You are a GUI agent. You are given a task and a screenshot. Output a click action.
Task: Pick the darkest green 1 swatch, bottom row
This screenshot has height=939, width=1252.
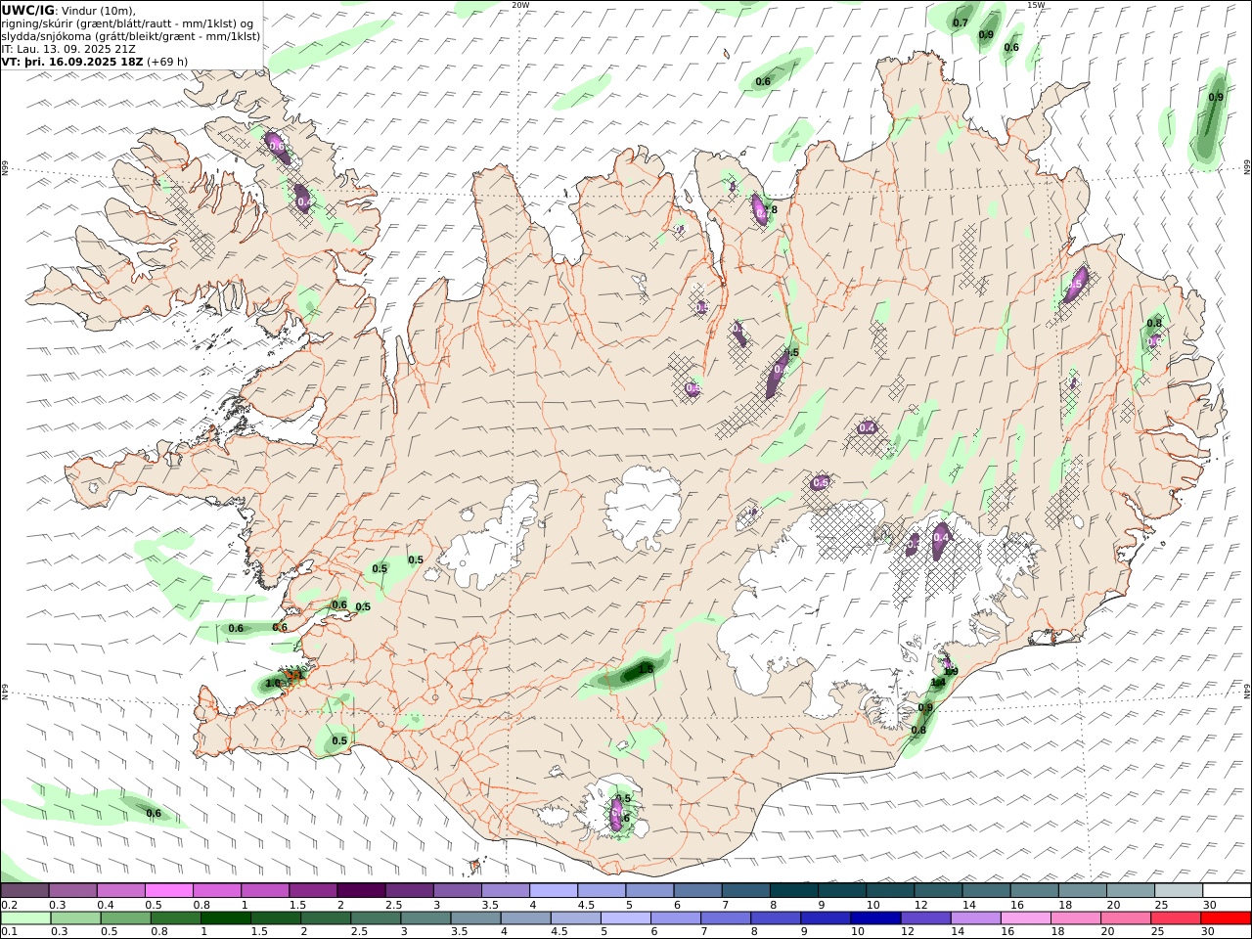(x=226, y=918)
